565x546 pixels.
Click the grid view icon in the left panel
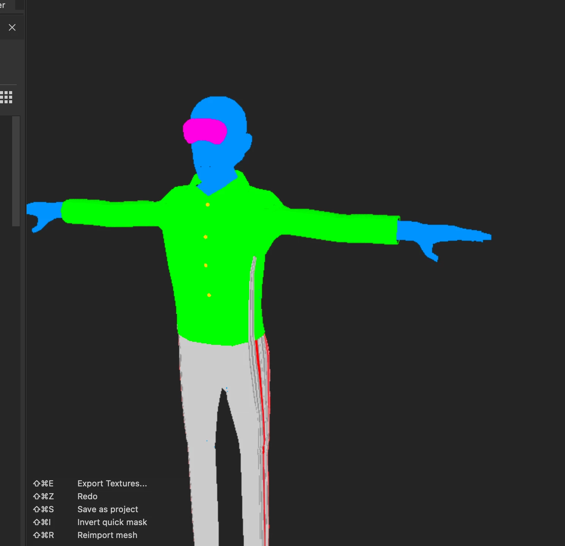pos(6,97)
